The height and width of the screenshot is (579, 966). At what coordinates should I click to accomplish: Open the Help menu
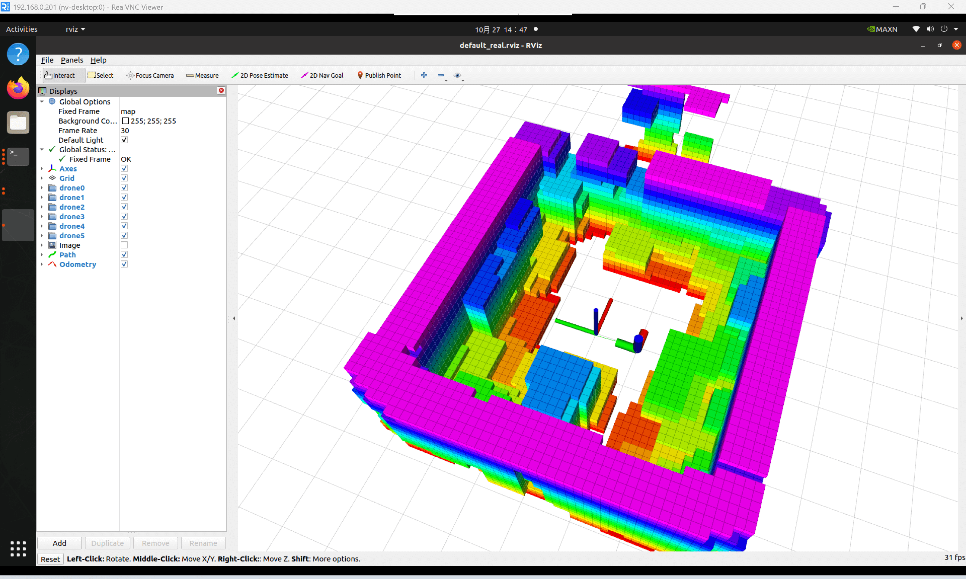pyautogui.click(x=98, y=60)
